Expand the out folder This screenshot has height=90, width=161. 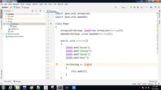point(6,19)
